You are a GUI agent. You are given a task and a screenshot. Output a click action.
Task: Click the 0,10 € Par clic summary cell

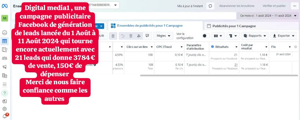pyautogui.click(x=179, y=66)
